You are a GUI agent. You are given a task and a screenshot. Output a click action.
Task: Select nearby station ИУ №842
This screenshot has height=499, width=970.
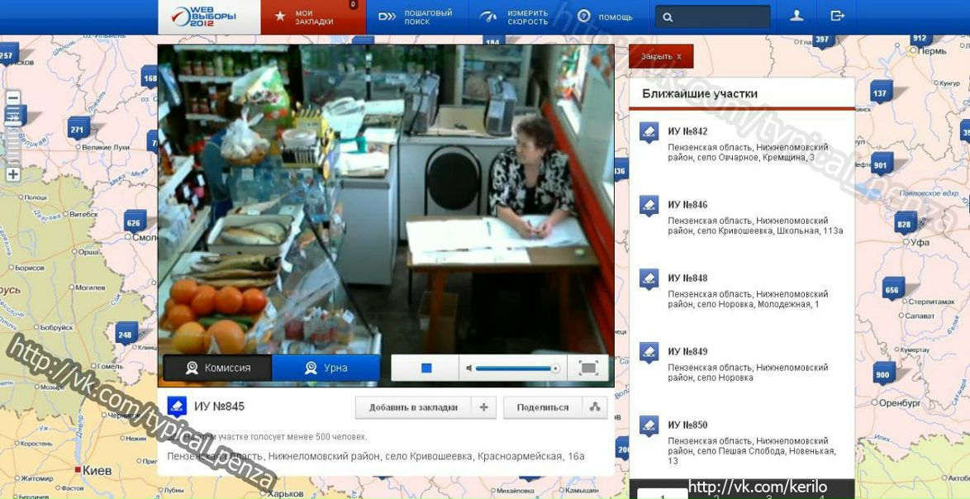coord(687,131)
